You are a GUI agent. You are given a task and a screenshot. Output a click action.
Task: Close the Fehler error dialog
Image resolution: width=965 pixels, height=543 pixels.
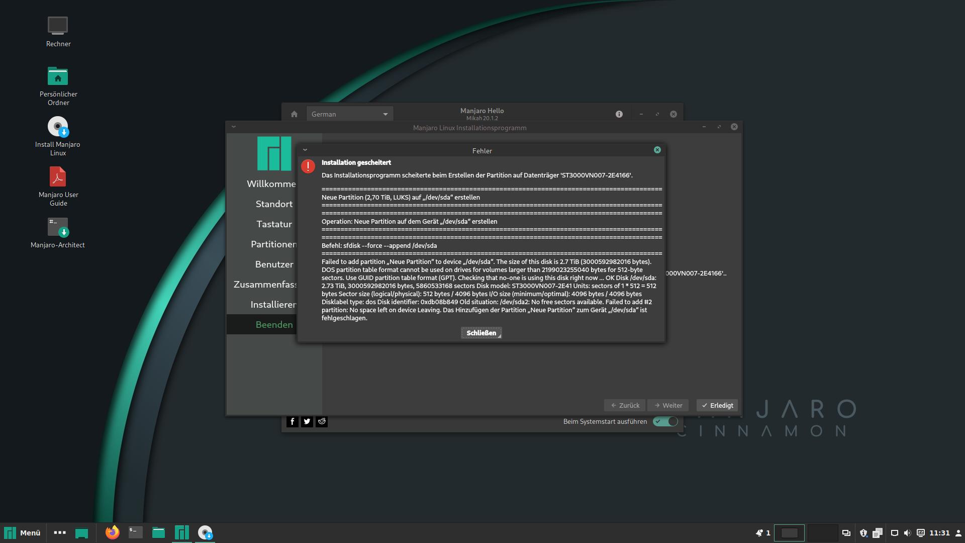[657, 150]
